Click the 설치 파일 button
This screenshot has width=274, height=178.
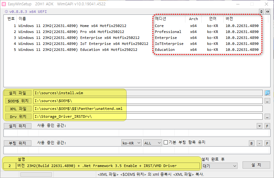tap(18, 93)
